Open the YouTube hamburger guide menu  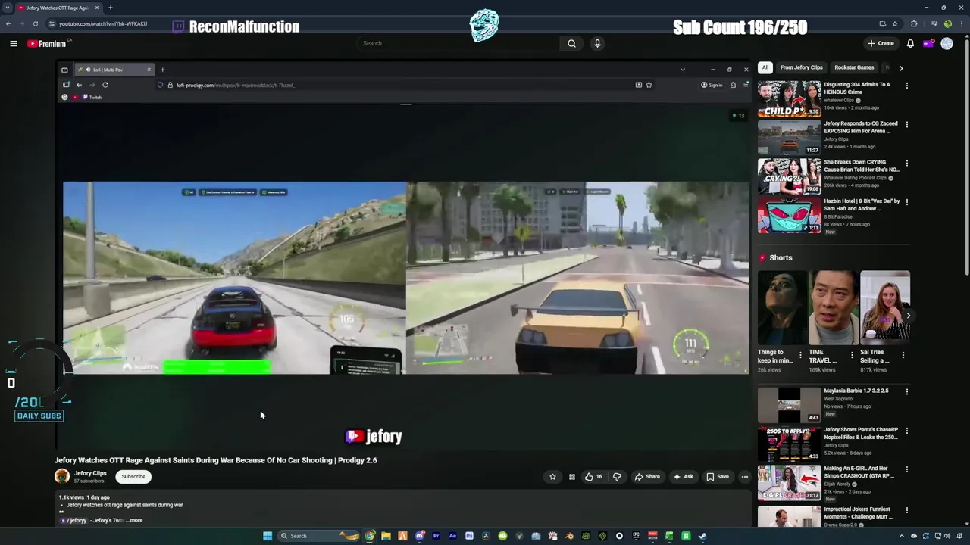13,43
